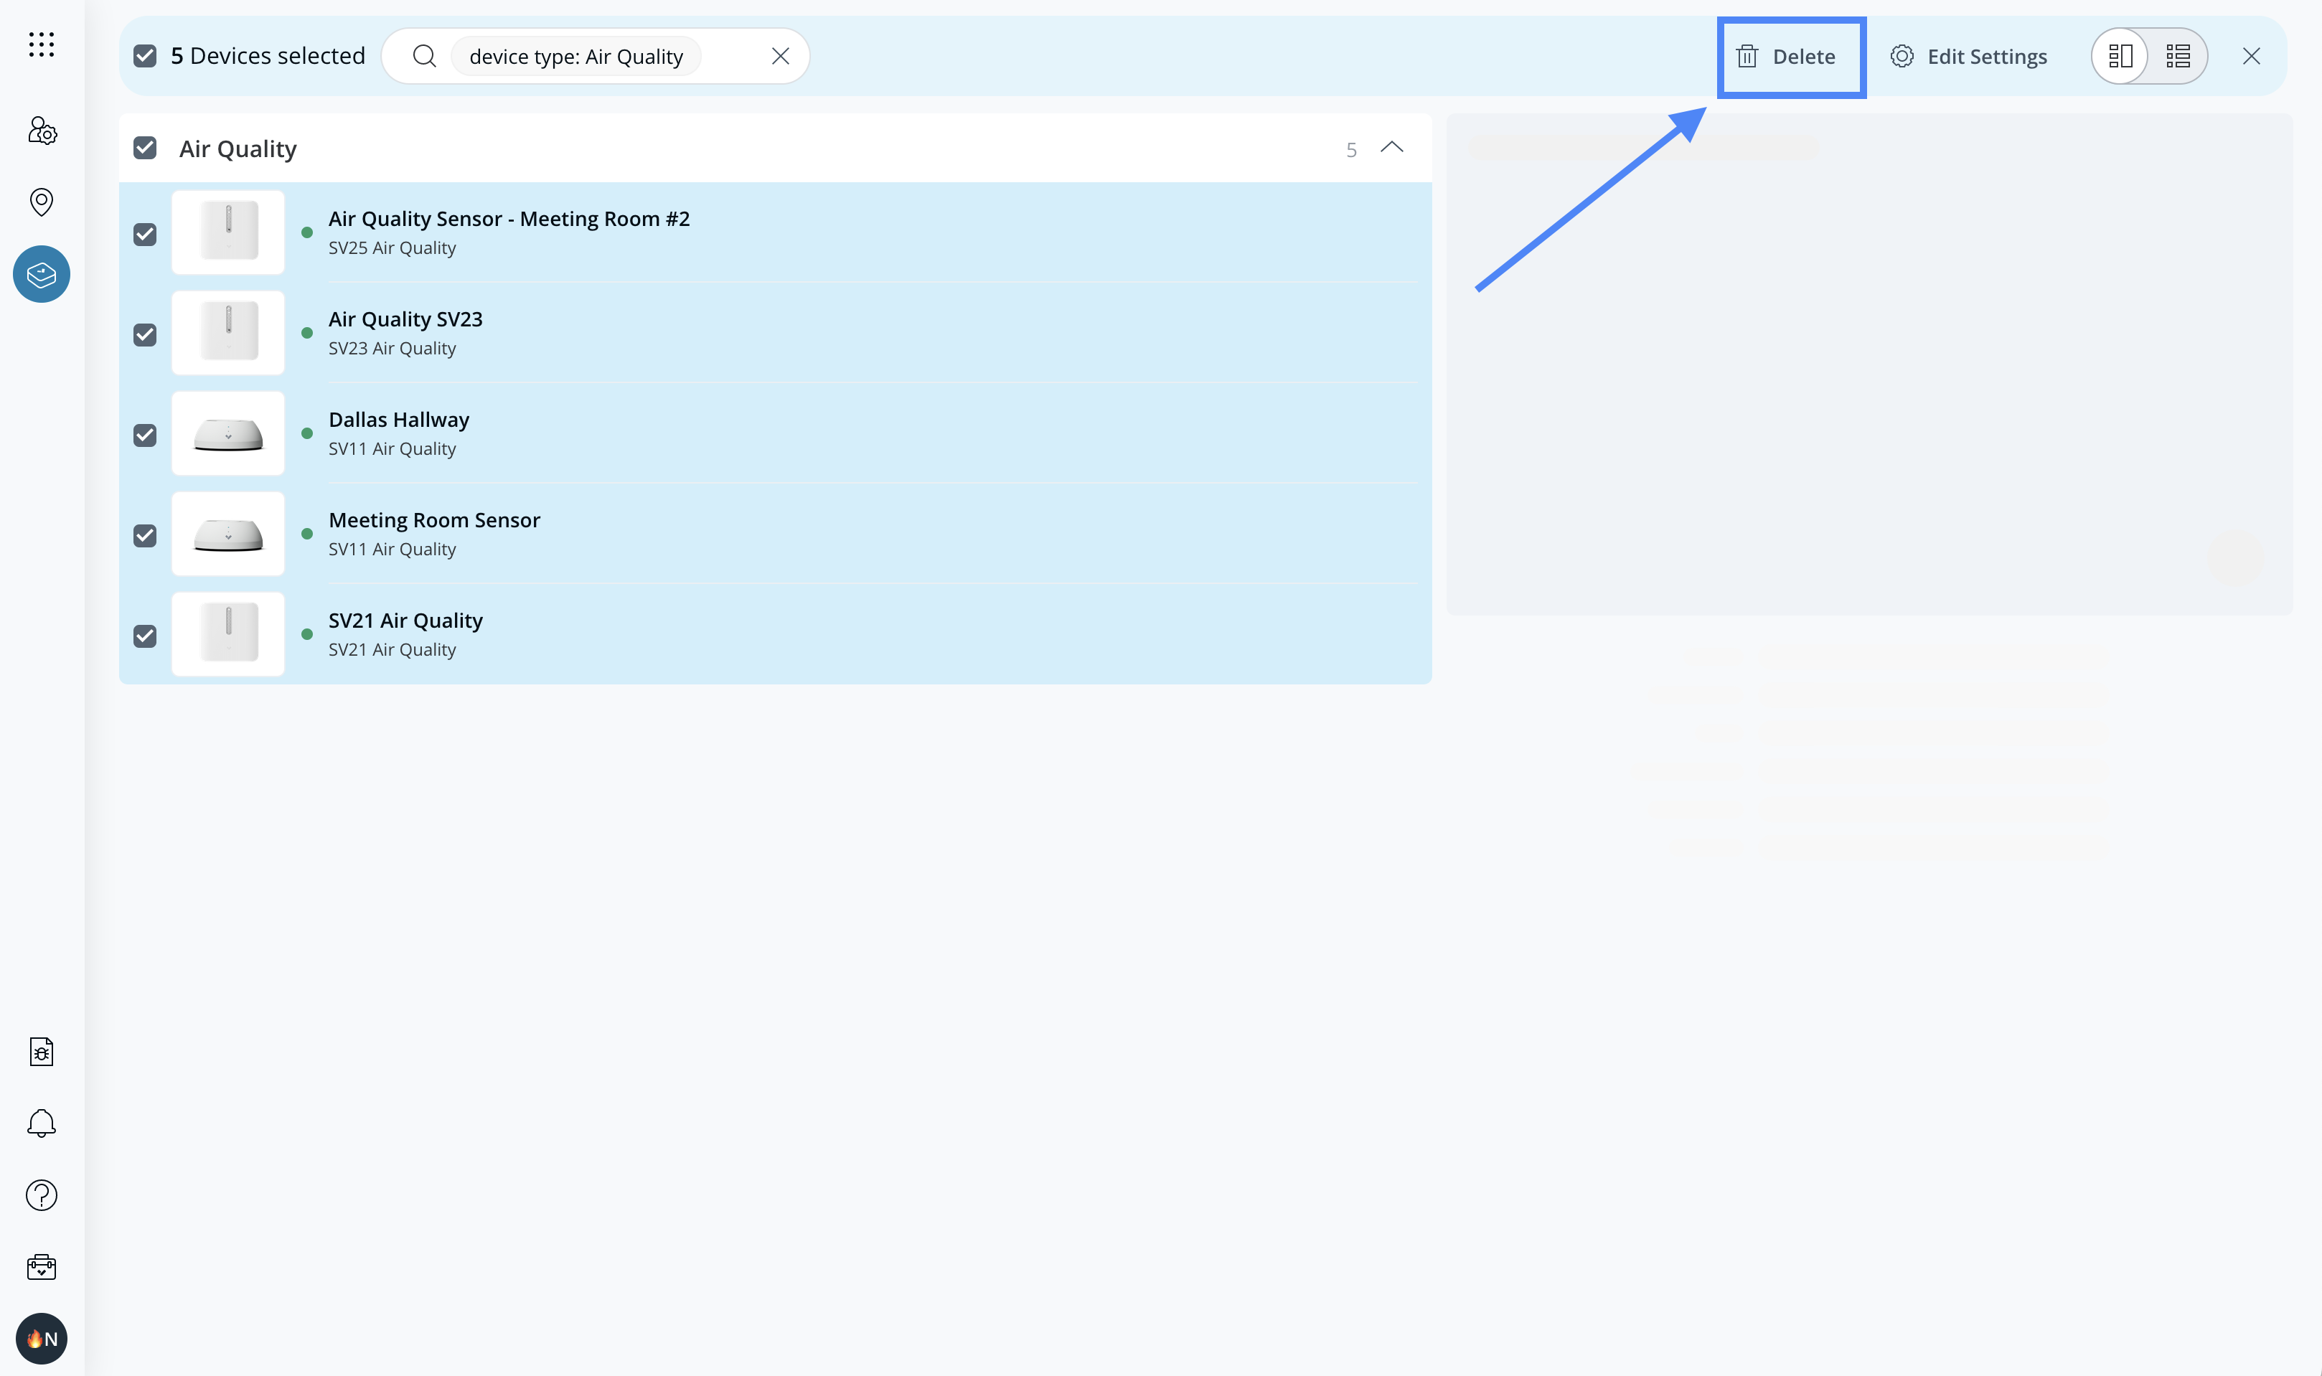2322x1376 pixels.
Task: Open the notifications bell icon
Action: point(42,1123)
